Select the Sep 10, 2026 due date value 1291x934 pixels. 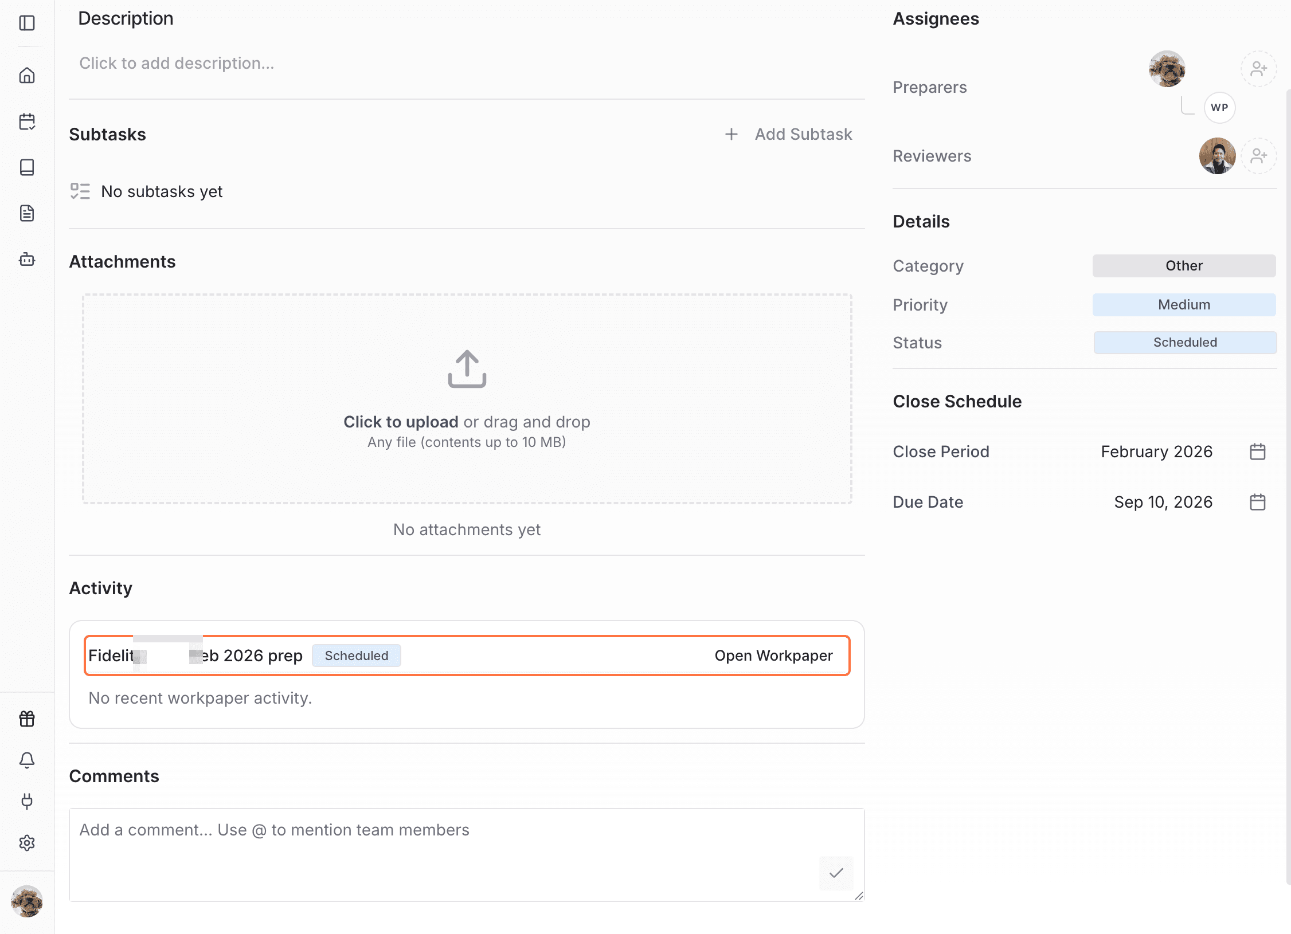pyautogui.click(x=1163, y=502)
